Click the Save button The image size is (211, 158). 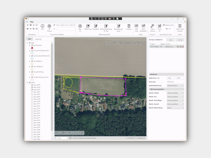[171, 40]
